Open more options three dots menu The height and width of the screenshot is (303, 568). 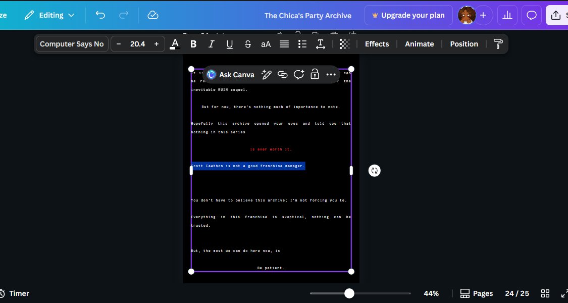pyautogui.click(x=331, y=75)
